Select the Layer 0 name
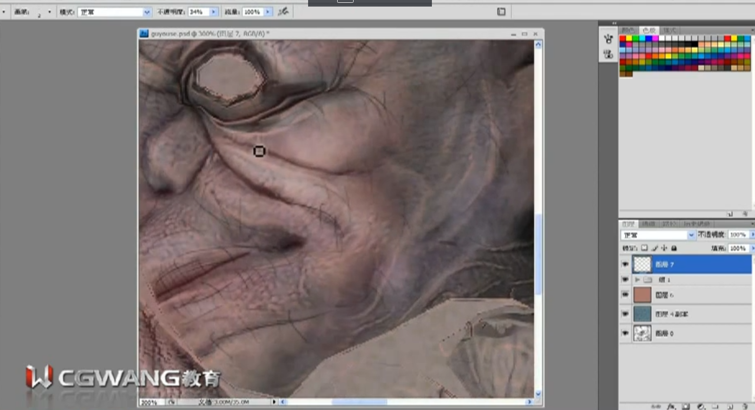 click(664, 334)
